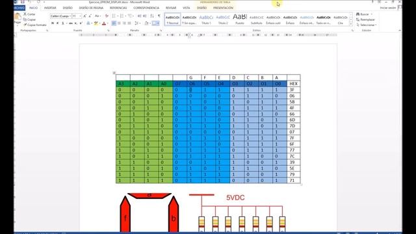Select the 3F hex cell
Image resolution: width=416 pixels, height=234 pixels.
(x=293, y=90)
